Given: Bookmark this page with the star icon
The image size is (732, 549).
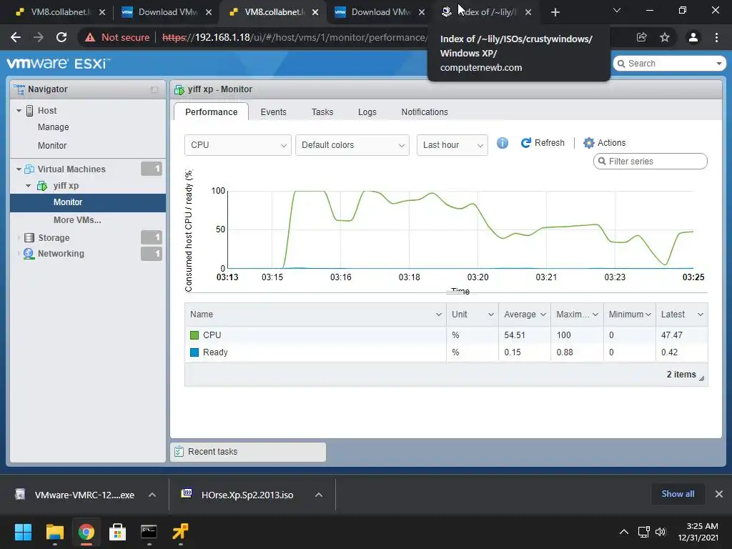Looking at the screenshot, I should [x=665, y=37].
